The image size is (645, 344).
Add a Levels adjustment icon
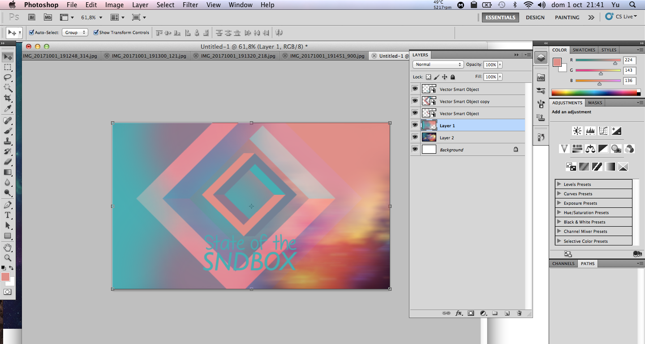point(590,131)
